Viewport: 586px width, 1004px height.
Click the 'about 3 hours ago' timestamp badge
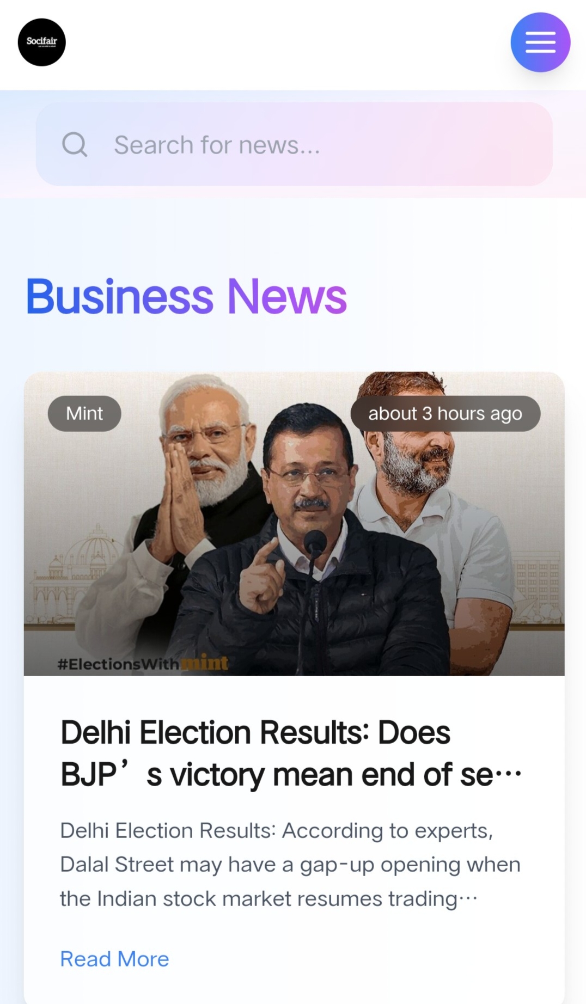pos(445,413)
